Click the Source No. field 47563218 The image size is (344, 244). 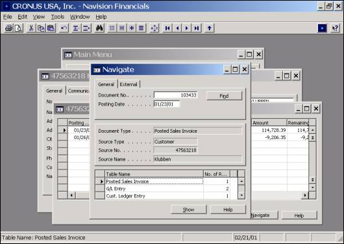coord(175,150)
